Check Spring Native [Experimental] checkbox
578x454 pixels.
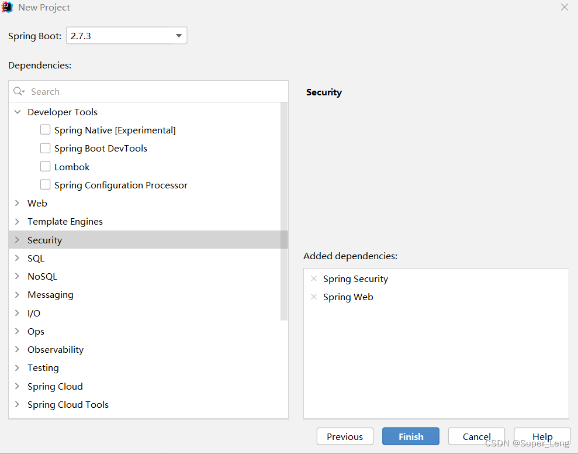pyautogui.click(x=46, y=130)
